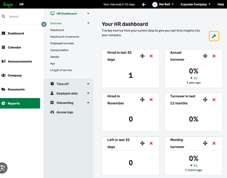Click the wrench customize dashboard icon

coord(214,36)
